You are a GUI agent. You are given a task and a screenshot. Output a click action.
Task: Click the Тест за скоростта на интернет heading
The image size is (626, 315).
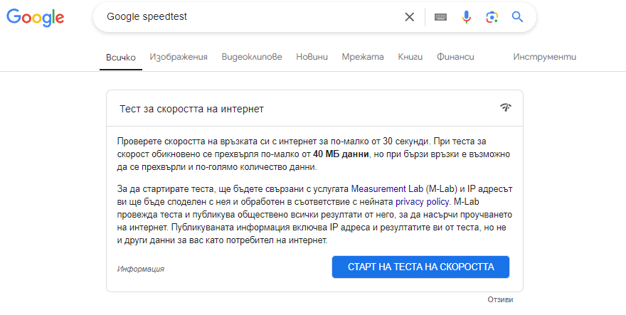coord(191,109)
